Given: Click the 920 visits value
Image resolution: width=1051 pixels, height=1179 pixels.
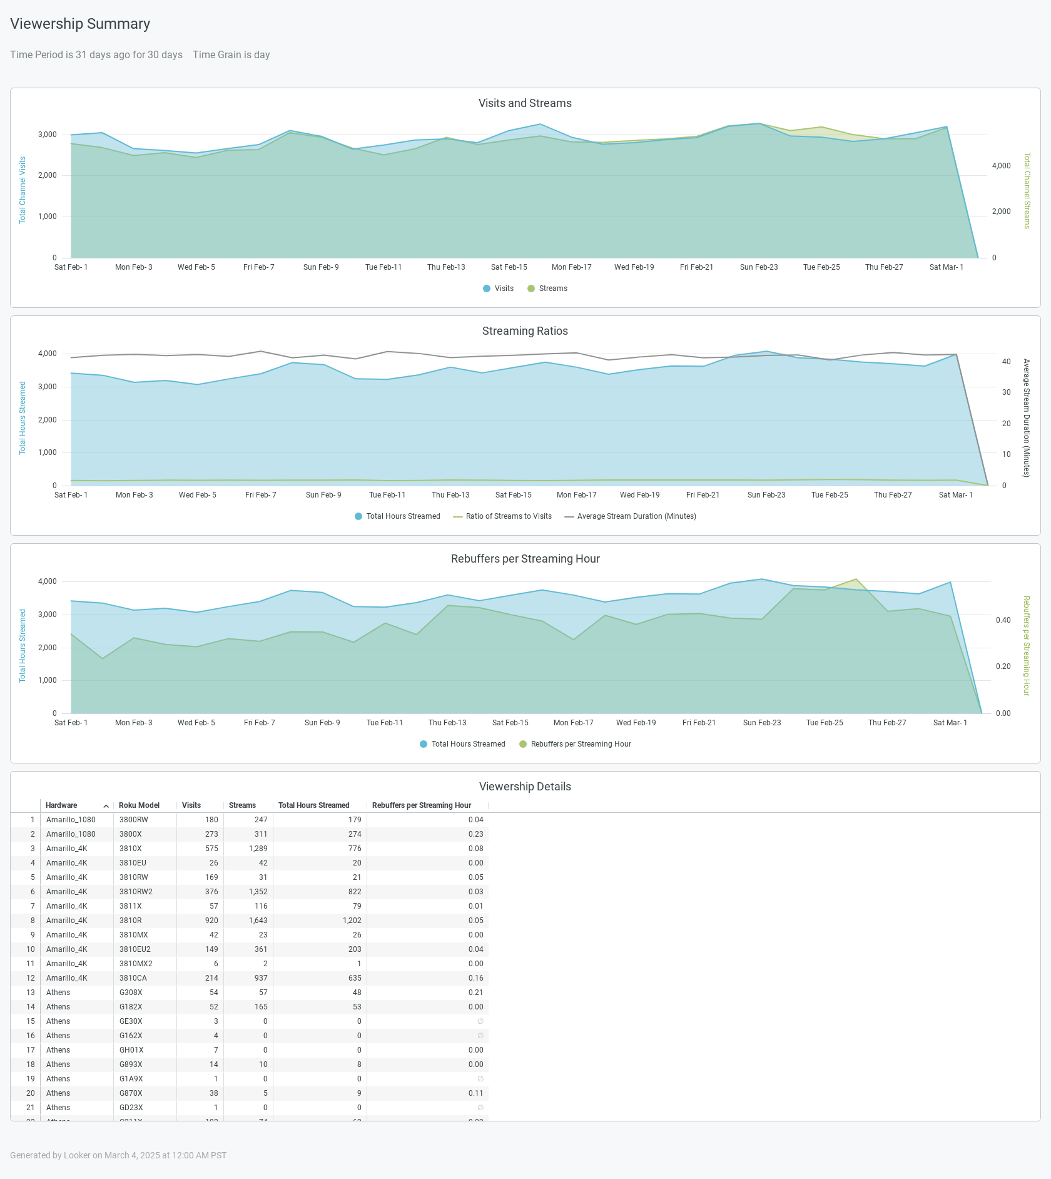Looking at the screenshot, I should (211, 921).
